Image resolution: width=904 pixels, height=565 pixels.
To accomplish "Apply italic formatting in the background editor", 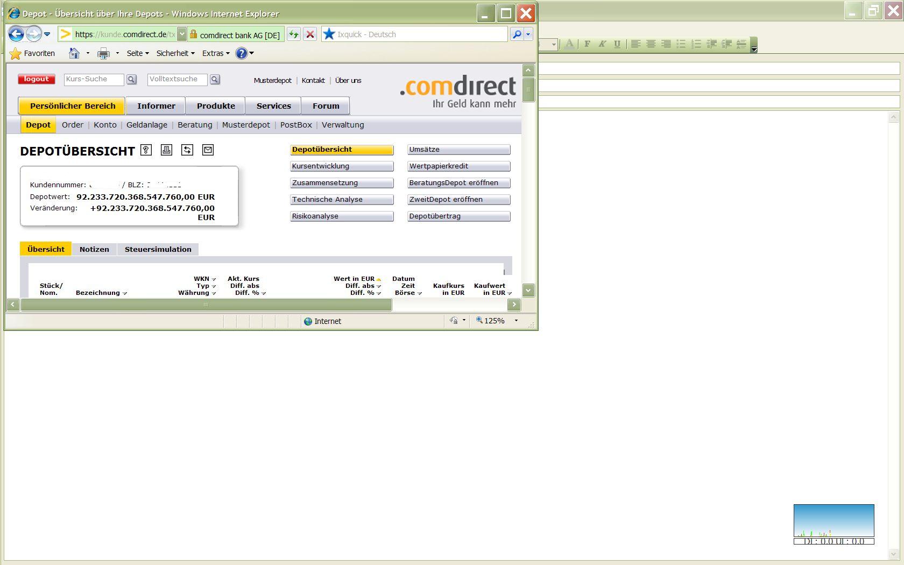I will pyautogui.click(x=602, y=44).
